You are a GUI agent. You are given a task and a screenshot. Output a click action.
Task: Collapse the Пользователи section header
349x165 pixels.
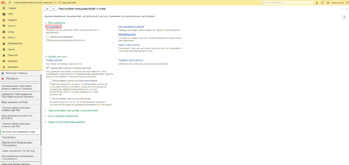55,23
